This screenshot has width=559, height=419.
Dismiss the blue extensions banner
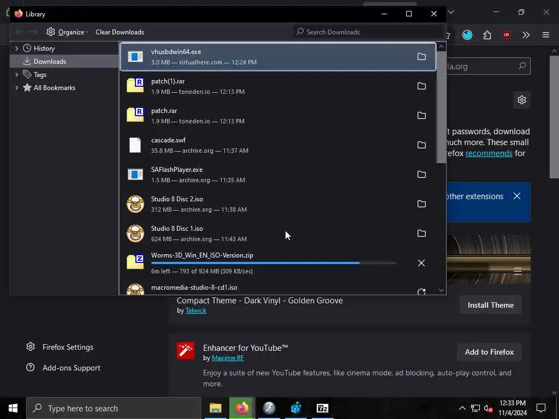point(517,196)
